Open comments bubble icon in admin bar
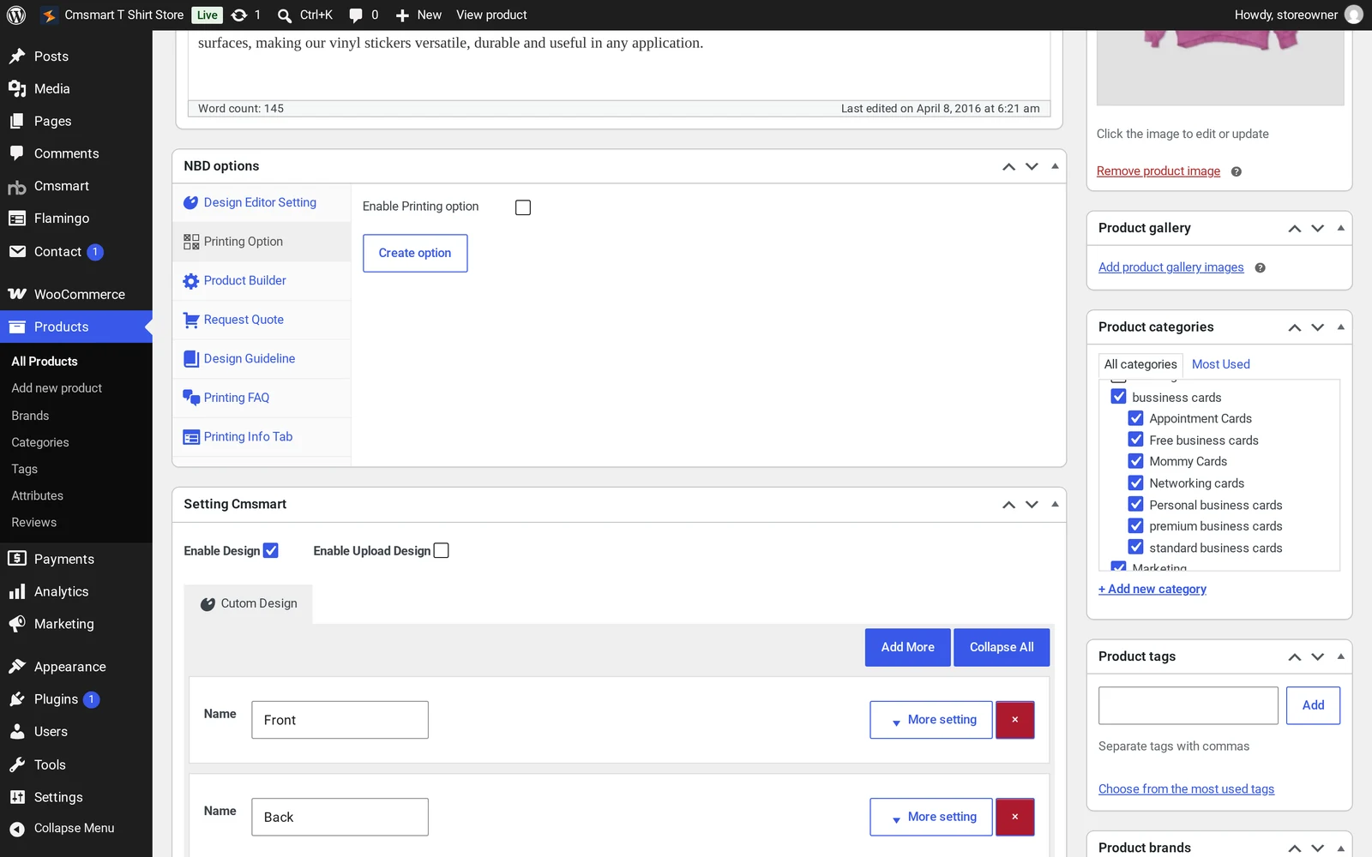1372x857 pixels. point(356,15)
